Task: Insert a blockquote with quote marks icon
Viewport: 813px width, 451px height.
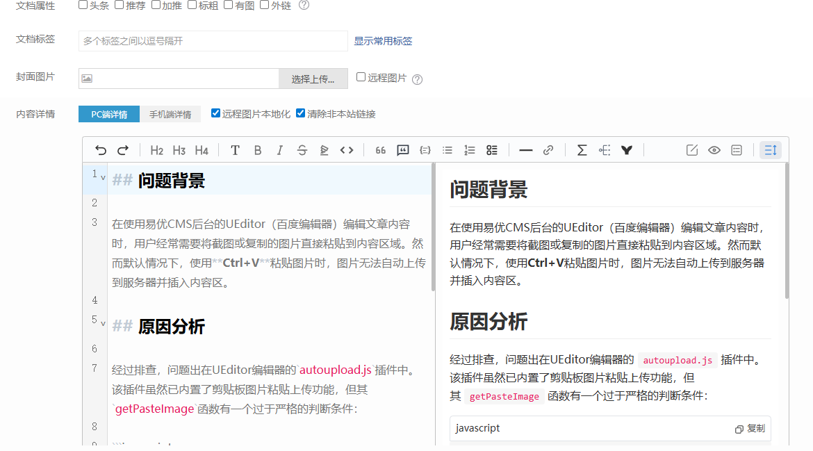Action: pyautogui.click(x=381, y=150)
